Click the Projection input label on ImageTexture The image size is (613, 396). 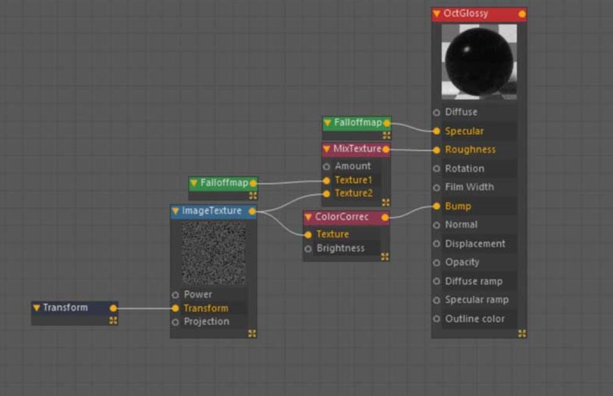206,322
